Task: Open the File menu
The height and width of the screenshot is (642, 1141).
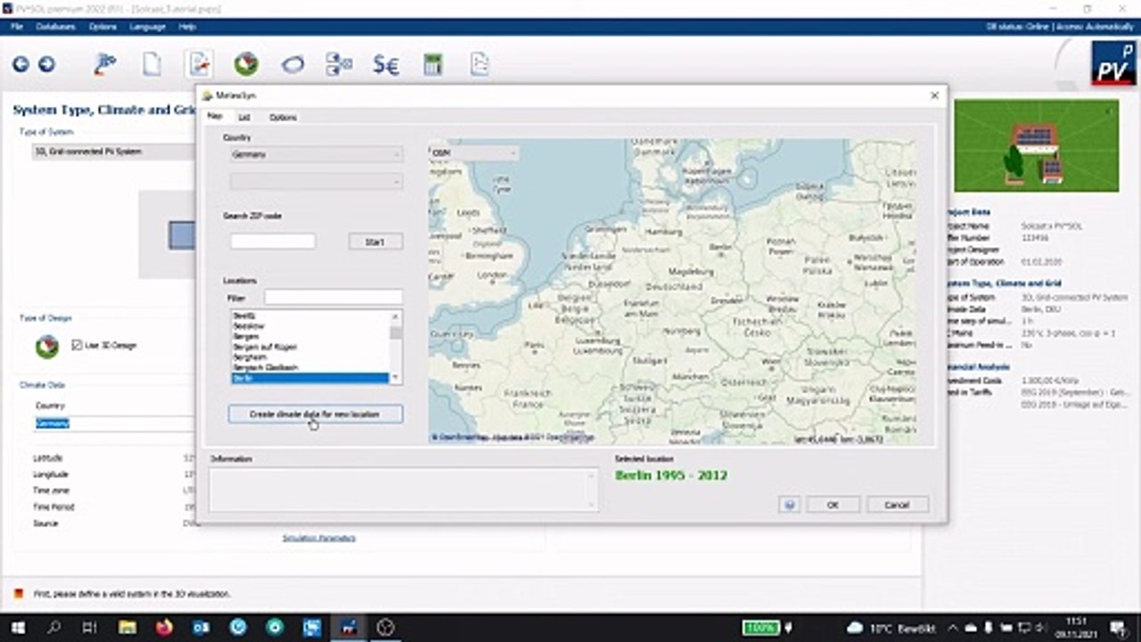Action: (17, 27)
